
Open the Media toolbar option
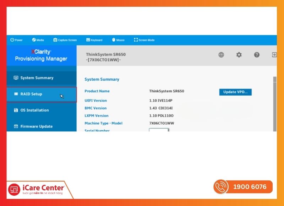coord(38,40)
